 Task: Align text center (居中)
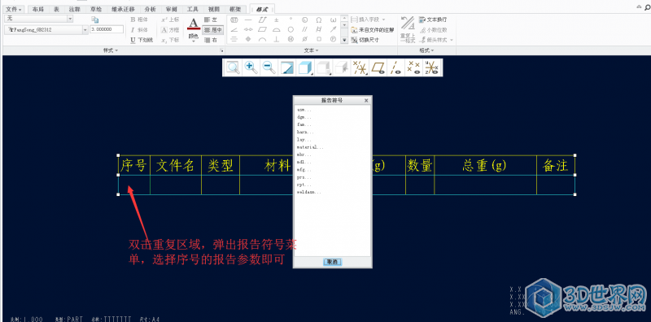[213, 30]
